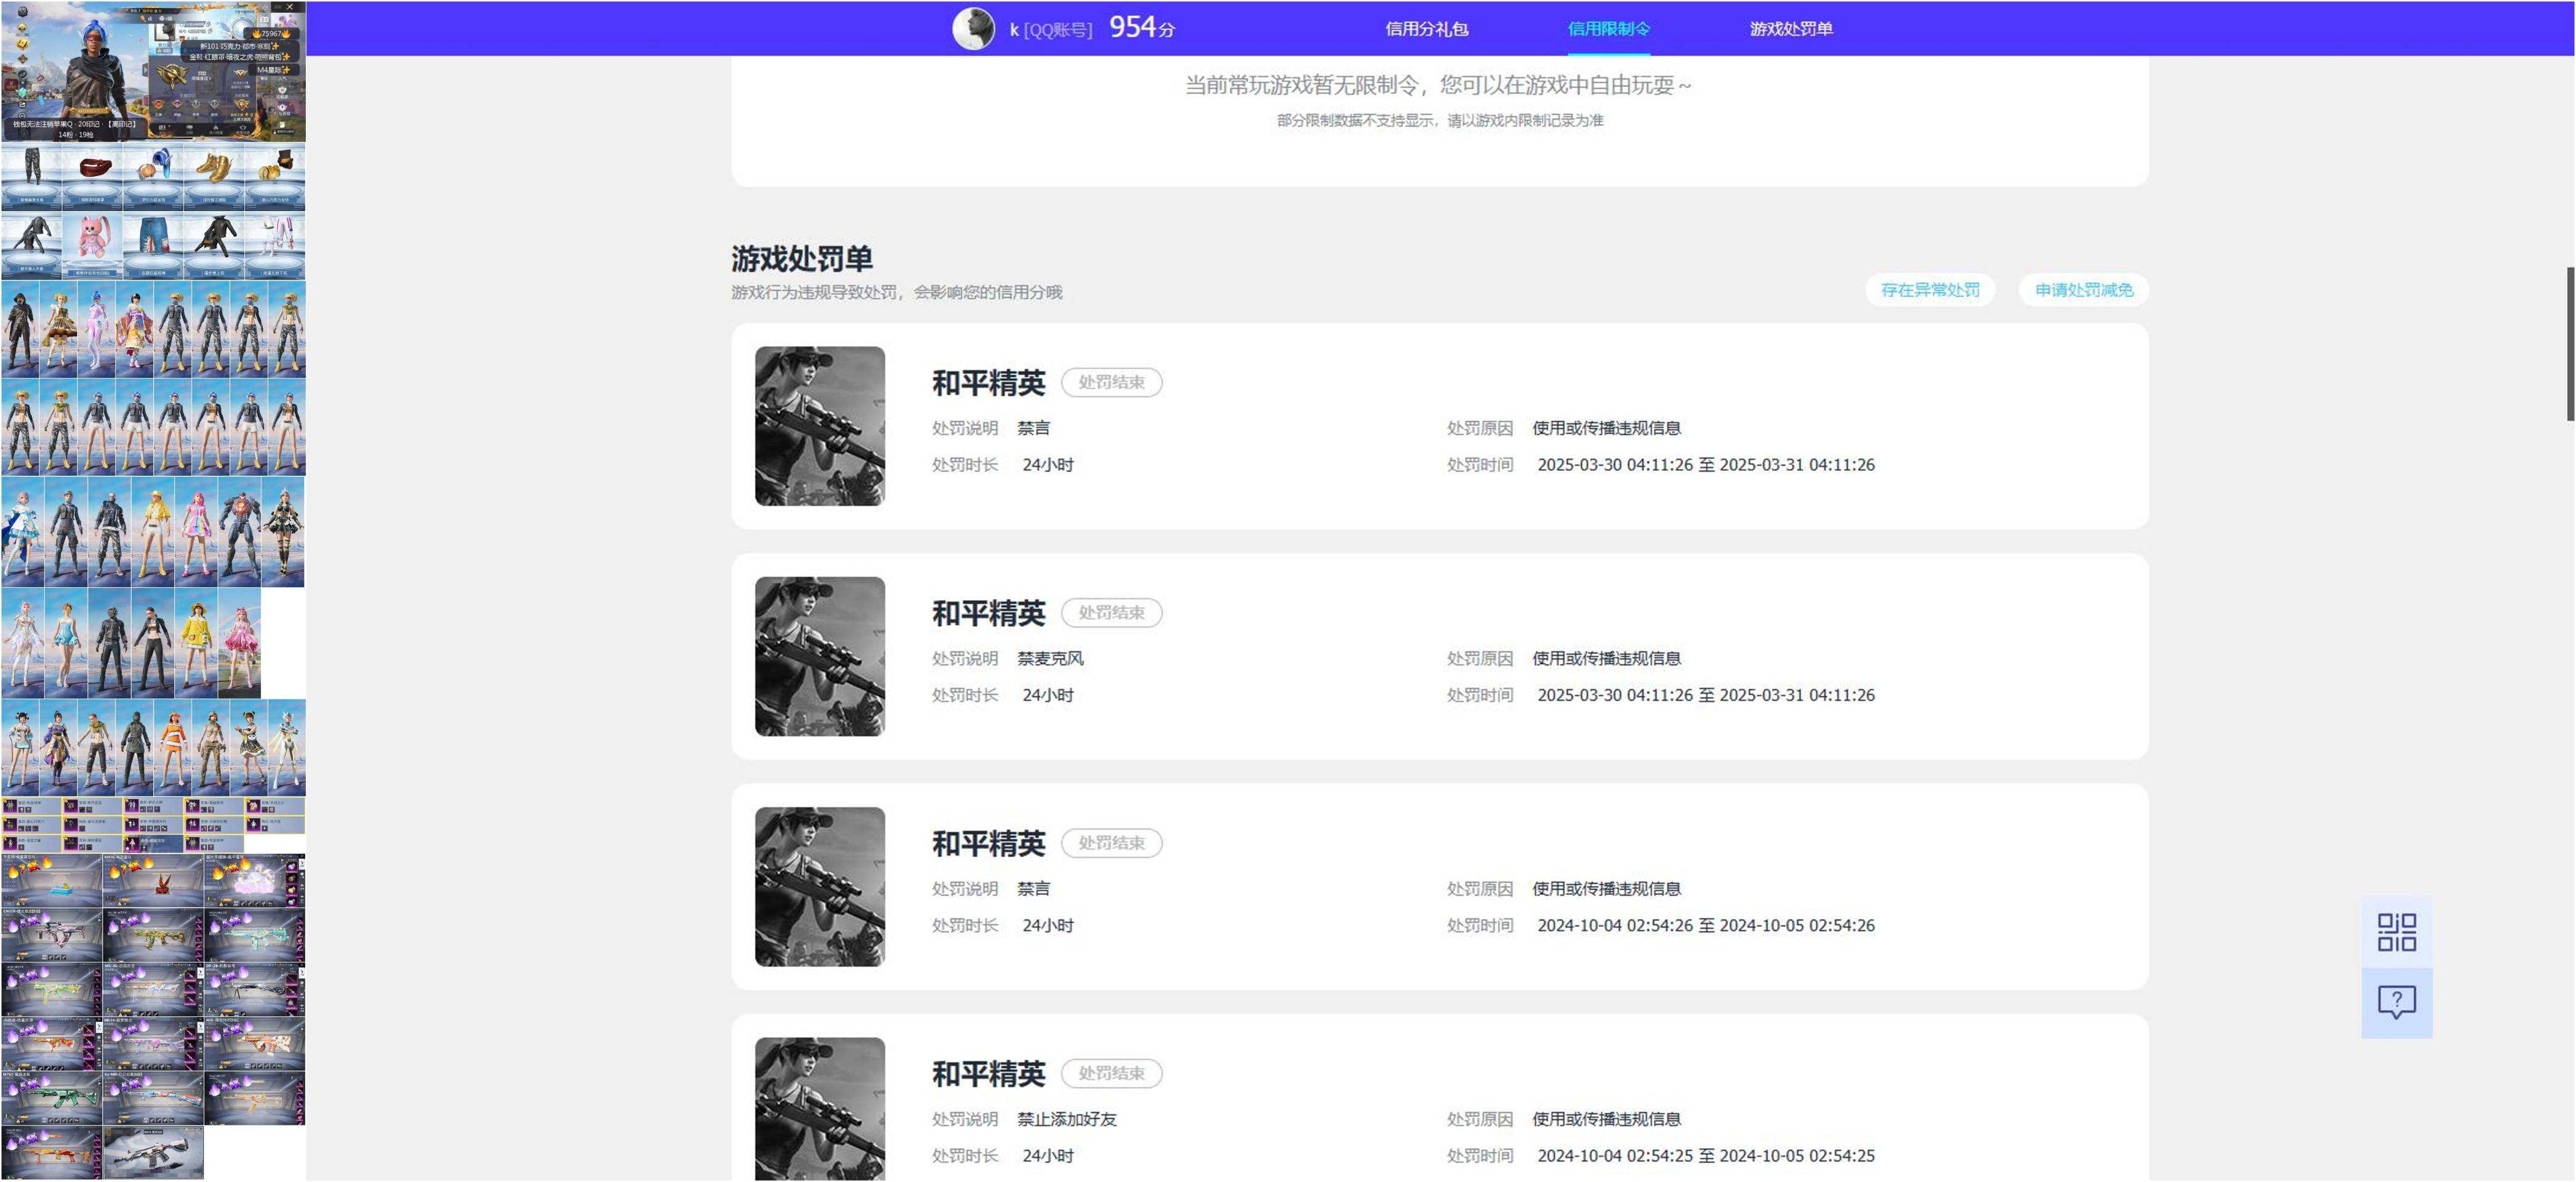
Task: Click the 2024-10-04 02:54:25 penalty time range
Action: (x=1705, y=1155)
